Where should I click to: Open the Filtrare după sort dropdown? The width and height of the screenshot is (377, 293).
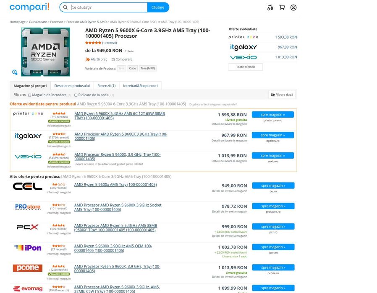[282, 95]
